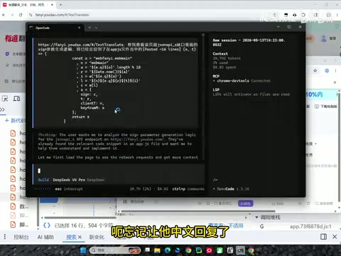Viewport: 341px width, 256px height.
Task: Toggle the DevTools drawer dock layout icon
Action: point(323,237)
